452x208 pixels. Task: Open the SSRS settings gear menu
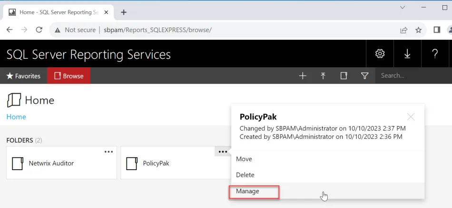pyautogui.click(x=380, y=54)
